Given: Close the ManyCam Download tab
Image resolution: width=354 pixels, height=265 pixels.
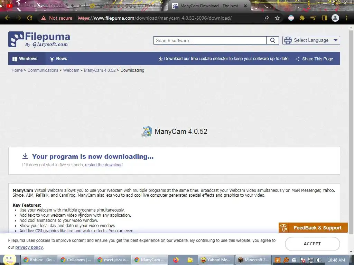Looking at the screenshot, I should pyautogui.click(x=245, y=6).
